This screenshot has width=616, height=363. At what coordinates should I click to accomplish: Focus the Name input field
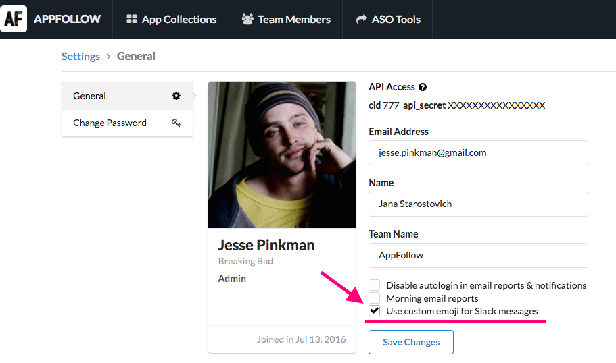point(478,204)
